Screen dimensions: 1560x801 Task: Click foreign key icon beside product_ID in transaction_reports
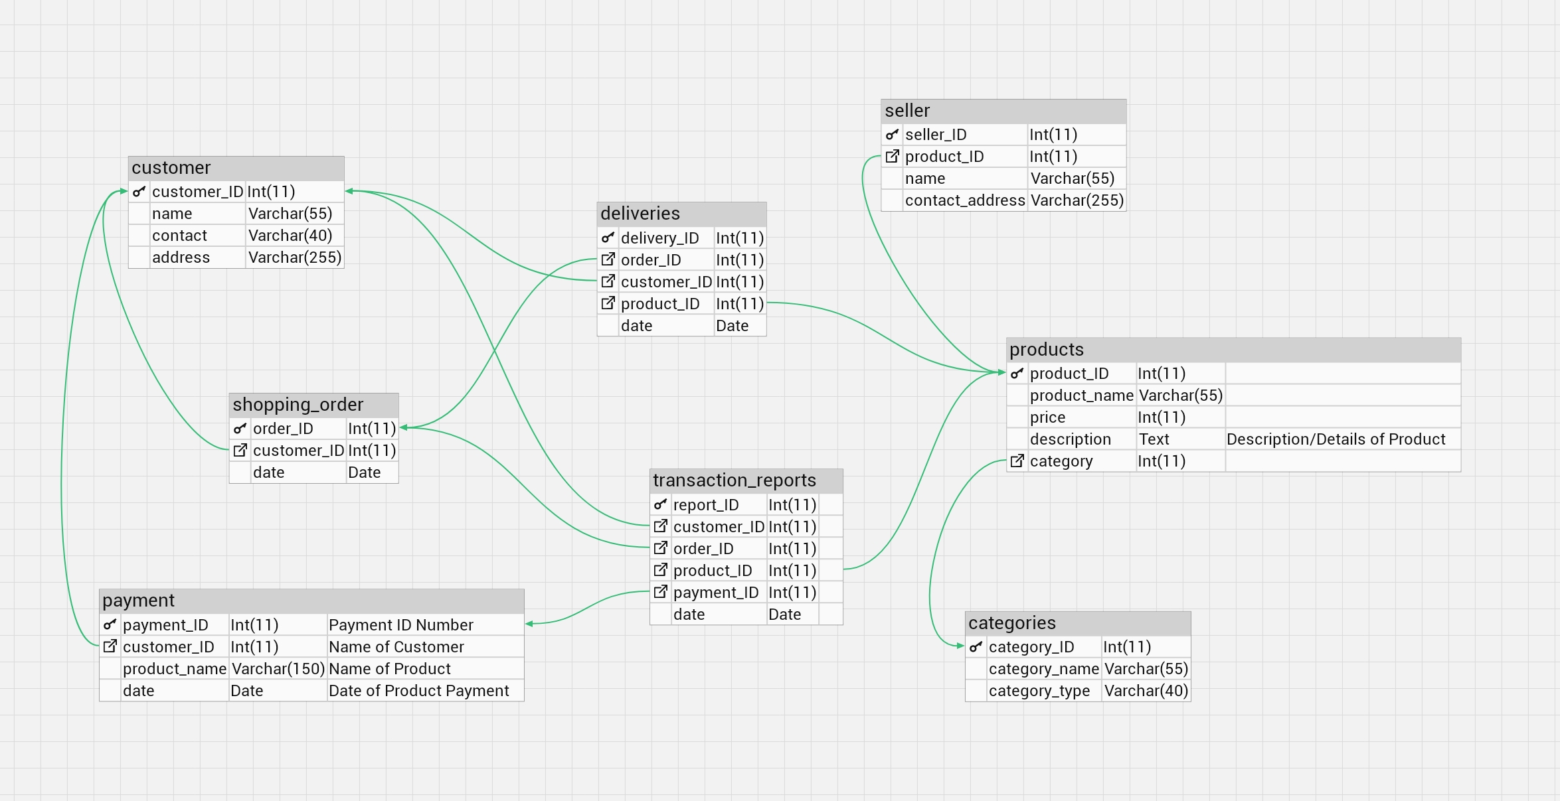[x=660, y=571]
